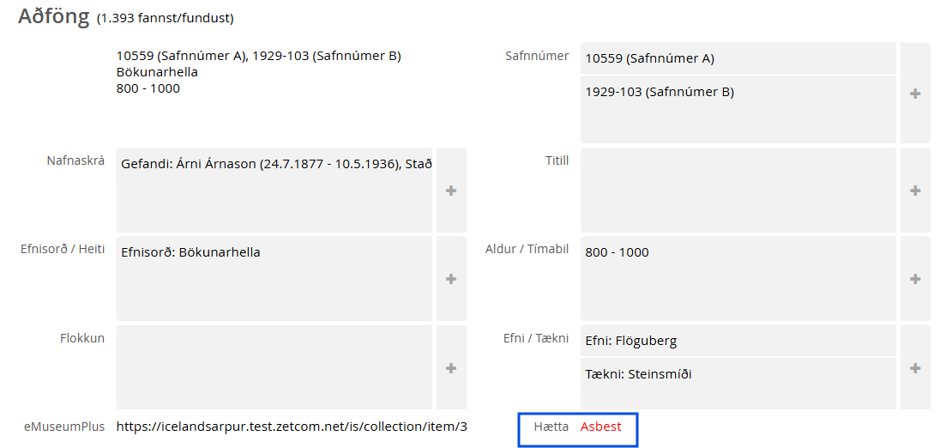Select the Efni: Flöguberg entry
The height and width of the screenshot is (448, 946).
[x=630, y=341]
